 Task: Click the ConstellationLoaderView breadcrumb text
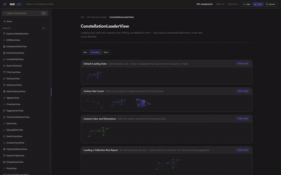tap(122, 17)
